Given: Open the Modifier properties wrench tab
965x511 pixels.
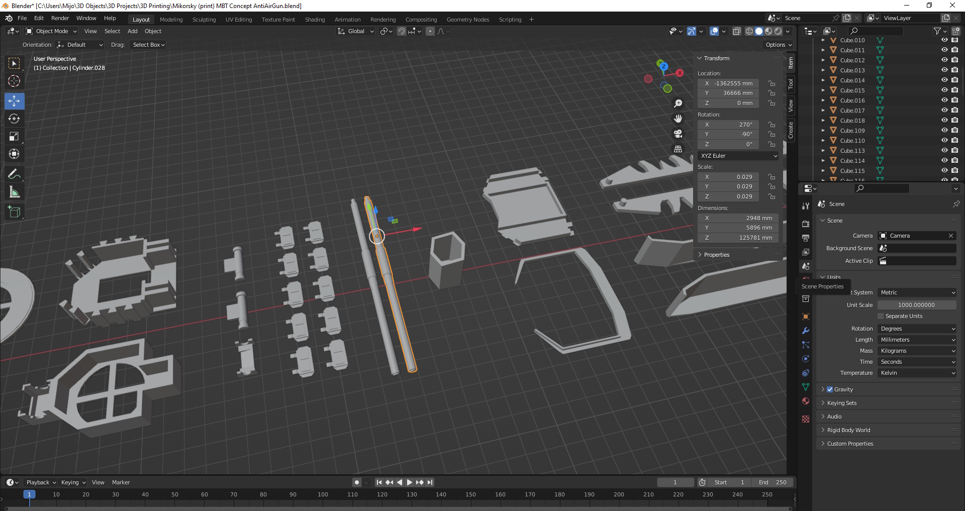Looking at the screenshot, I should 806,331.
